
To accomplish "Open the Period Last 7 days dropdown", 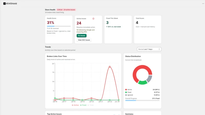I will 149,49.
